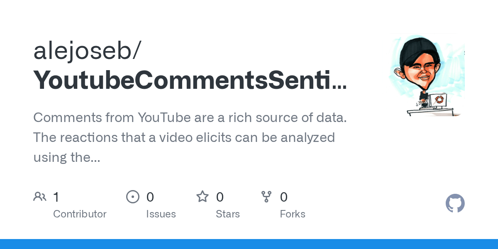Click the Stars label
The width and height of the screenshot is (498, 249).
tap(228, 214)
